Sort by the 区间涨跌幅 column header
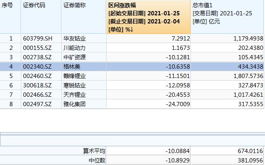The image size is (265, 165). click(x=148, y=17)
